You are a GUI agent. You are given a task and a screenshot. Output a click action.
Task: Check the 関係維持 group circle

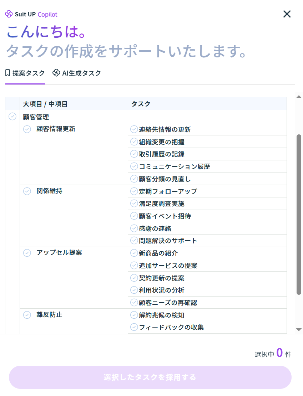tap(27, 191)
